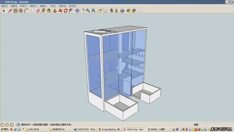Image resolution: width=234 pixels, height=132 pixels.
Task: Click the third status bar circle icon
Action: pos(12,125)
